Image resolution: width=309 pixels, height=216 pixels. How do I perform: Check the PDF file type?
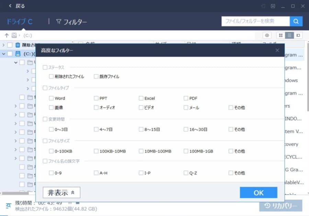pos(186,98)
